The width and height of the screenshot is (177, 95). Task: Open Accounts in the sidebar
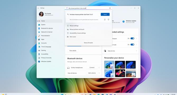click(50, 43)
